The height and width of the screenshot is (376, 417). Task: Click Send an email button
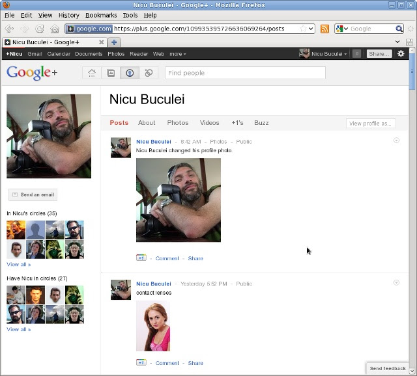point(33,195)
